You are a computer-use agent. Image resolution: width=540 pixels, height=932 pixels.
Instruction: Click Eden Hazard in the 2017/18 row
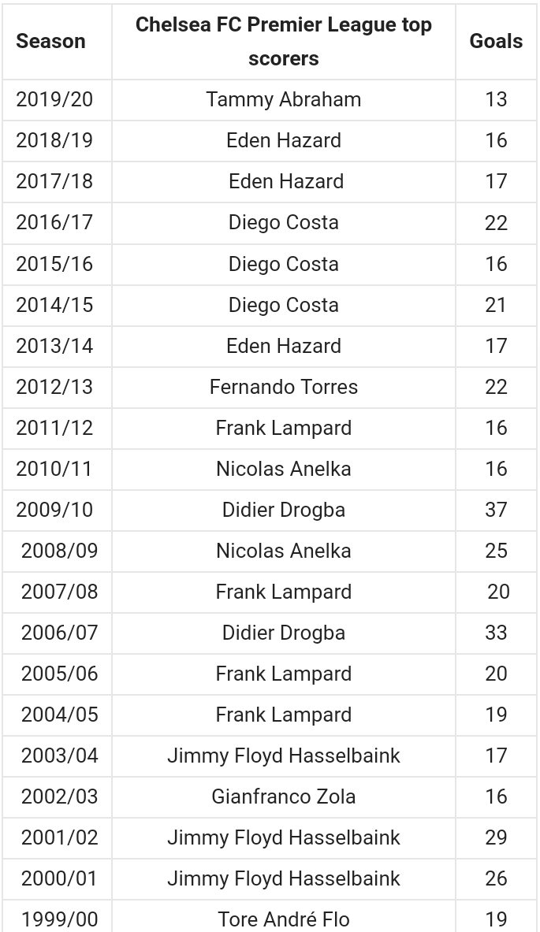[x=285, y=181]
